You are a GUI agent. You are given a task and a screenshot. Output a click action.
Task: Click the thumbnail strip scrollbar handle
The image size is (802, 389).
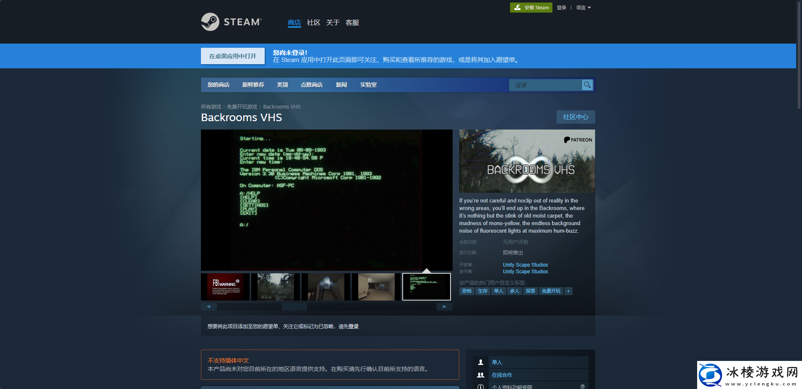[294, 307]
